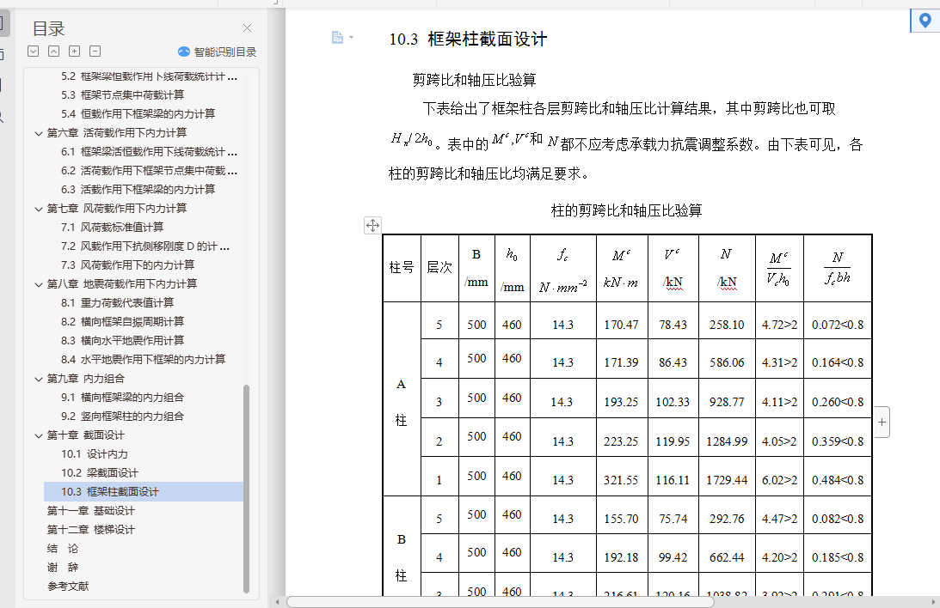Select highlighted 10.3 框架柱截面设计 entry
940x608 pixels.
144,492
